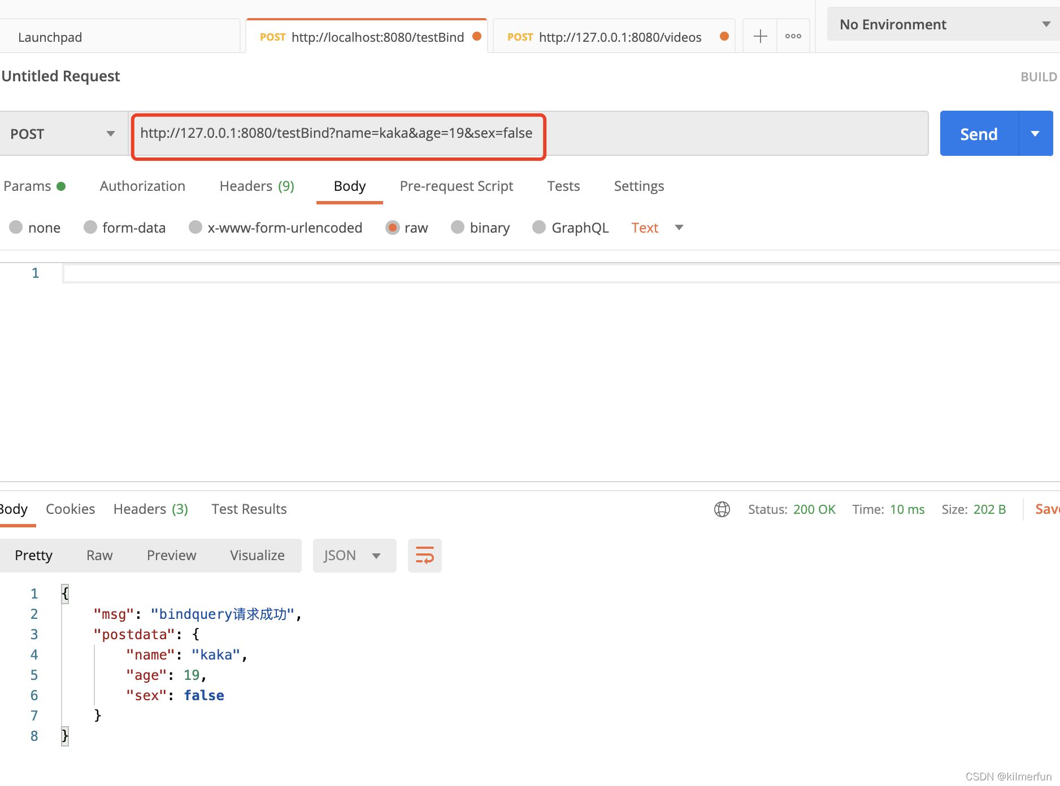
Task: Click the BUILD mode label
Action: 1039,77
